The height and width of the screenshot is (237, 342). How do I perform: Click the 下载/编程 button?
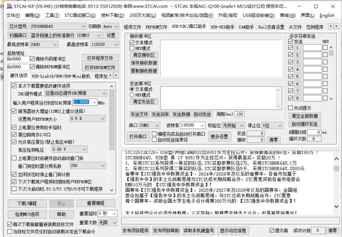pyautogui.click(x=27, y=204)
